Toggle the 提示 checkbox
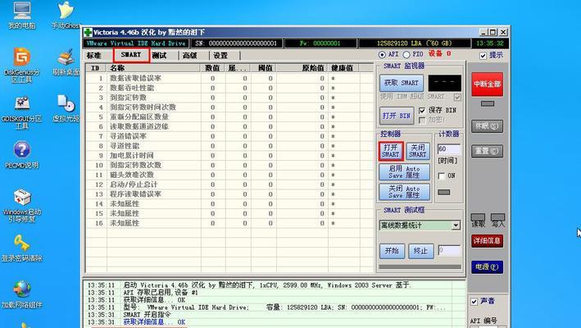Screen dimensions: 581x328 coord(483,56)
